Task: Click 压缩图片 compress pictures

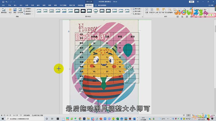Action: [28, 9]
